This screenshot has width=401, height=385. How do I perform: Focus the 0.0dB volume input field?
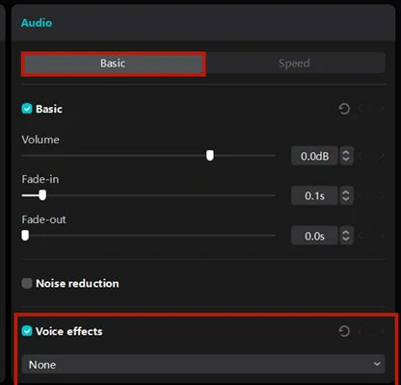[314, 156]
